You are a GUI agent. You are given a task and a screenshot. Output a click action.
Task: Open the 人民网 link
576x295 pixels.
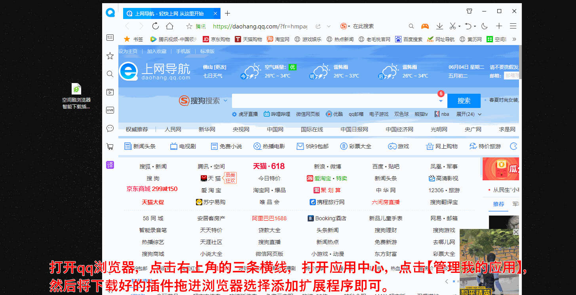[173, 129]
